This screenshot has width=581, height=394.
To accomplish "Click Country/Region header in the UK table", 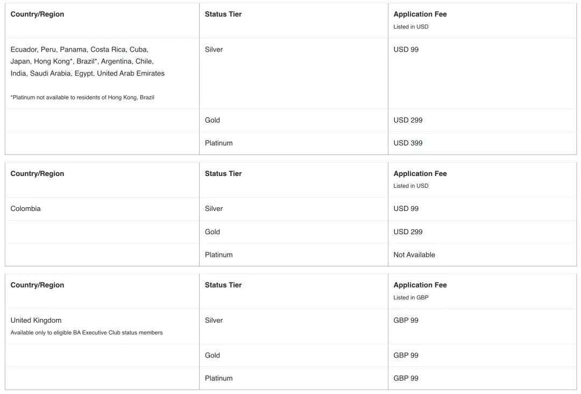I will pos(37,285).
